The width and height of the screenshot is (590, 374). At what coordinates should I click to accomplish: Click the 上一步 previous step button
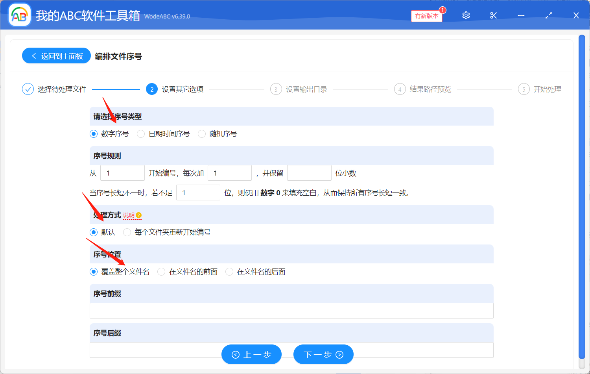[x=251, y=354]
